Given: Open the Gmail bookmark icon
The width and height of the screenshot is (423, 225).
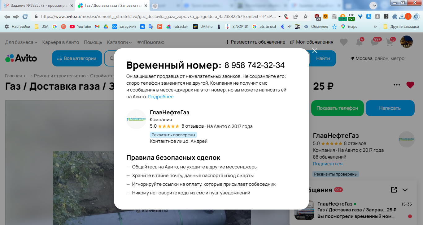Looking at the screenshot, I should [x=97, y=27].
